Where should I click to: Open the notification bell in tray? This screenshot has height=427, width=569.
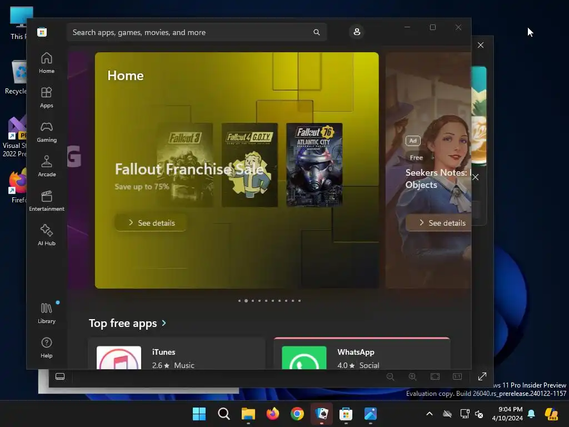(x=531, y=414)
